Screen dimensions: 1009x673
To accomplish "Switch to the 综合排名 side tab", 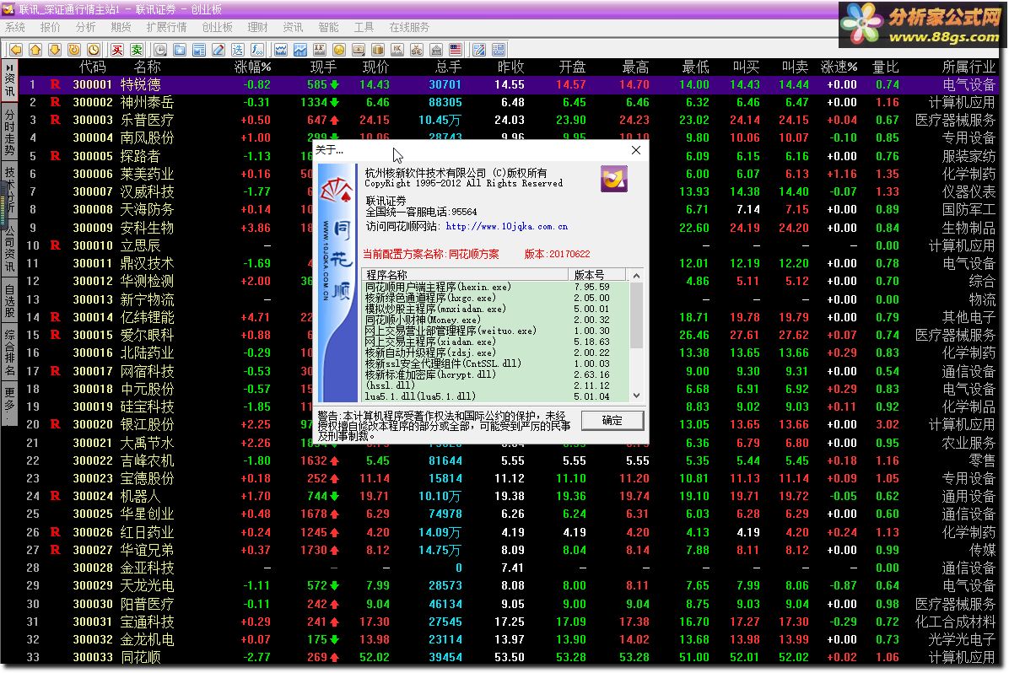I will pos(9,352).
